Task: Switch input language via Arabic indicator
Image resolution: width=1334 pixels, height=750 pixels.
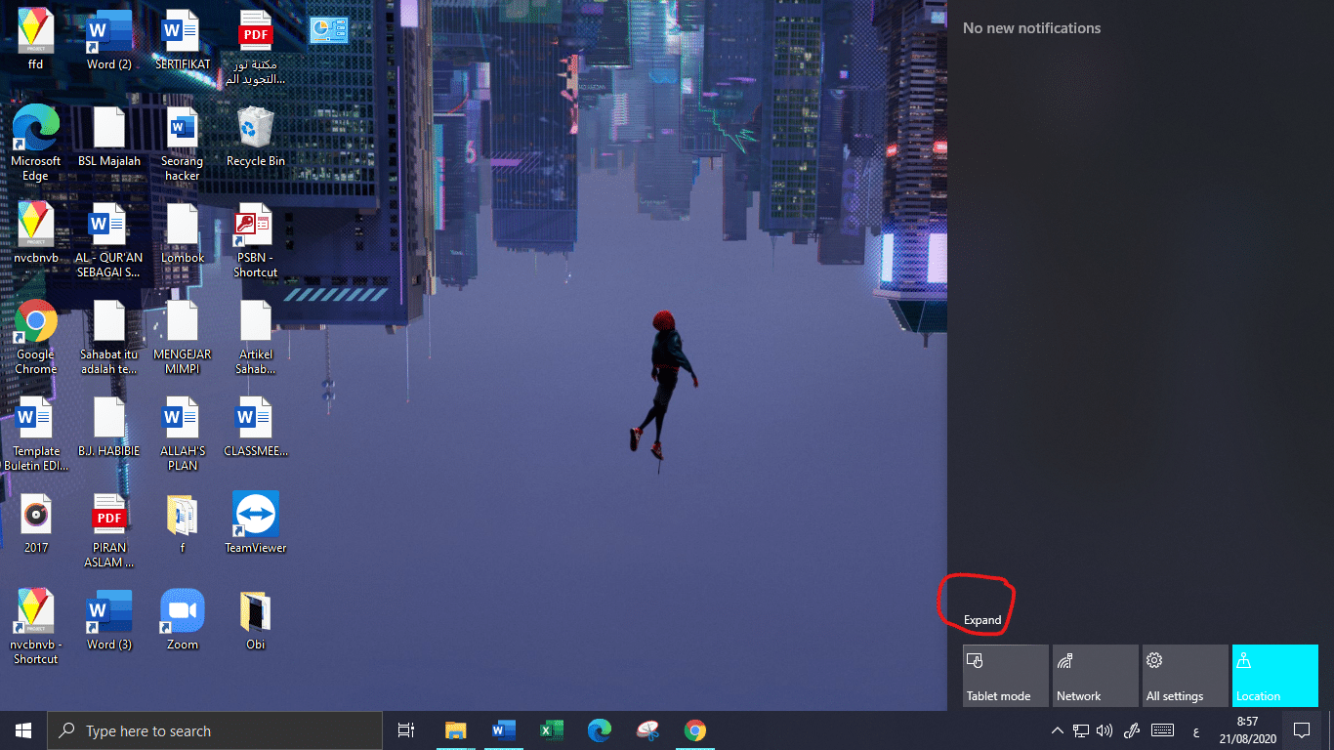Action: point(1195,730)
